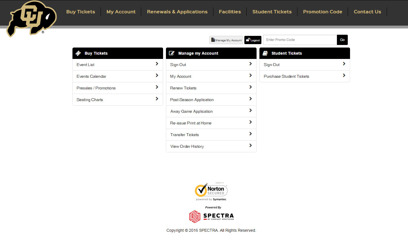
Task: Go to Contact Us page
Action: point(367,12)
